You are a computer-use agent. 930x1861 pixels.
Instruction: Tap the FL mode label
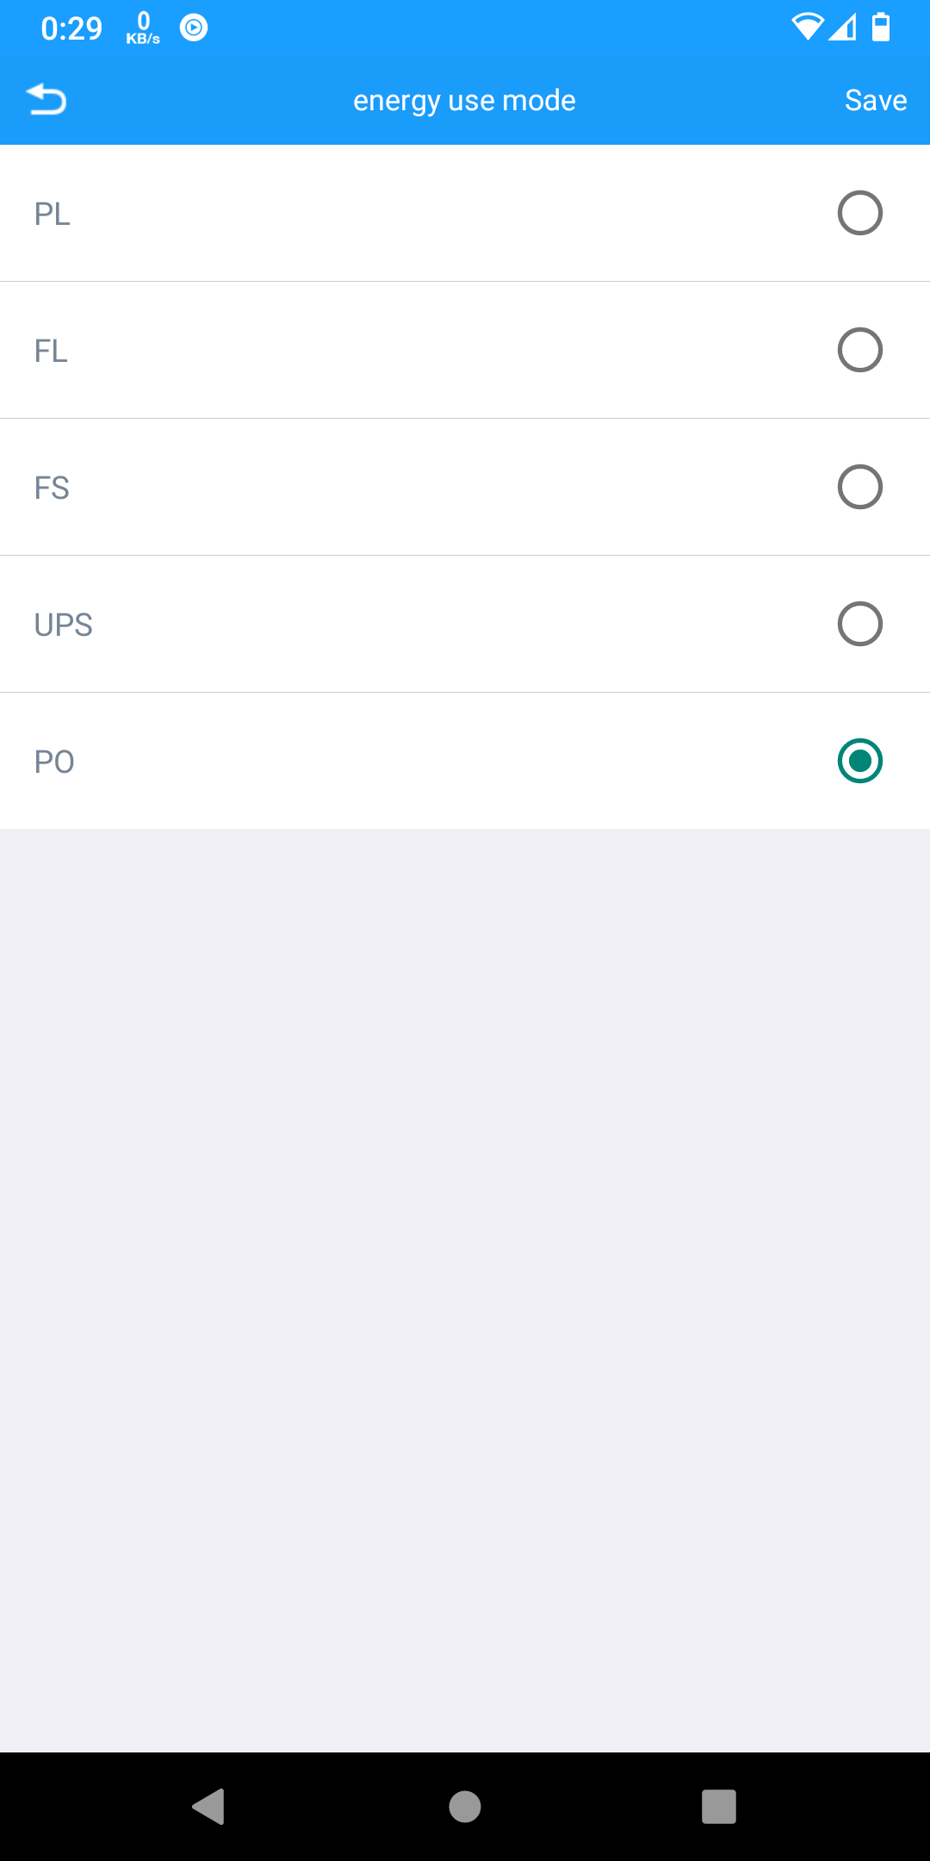(51, 351)
